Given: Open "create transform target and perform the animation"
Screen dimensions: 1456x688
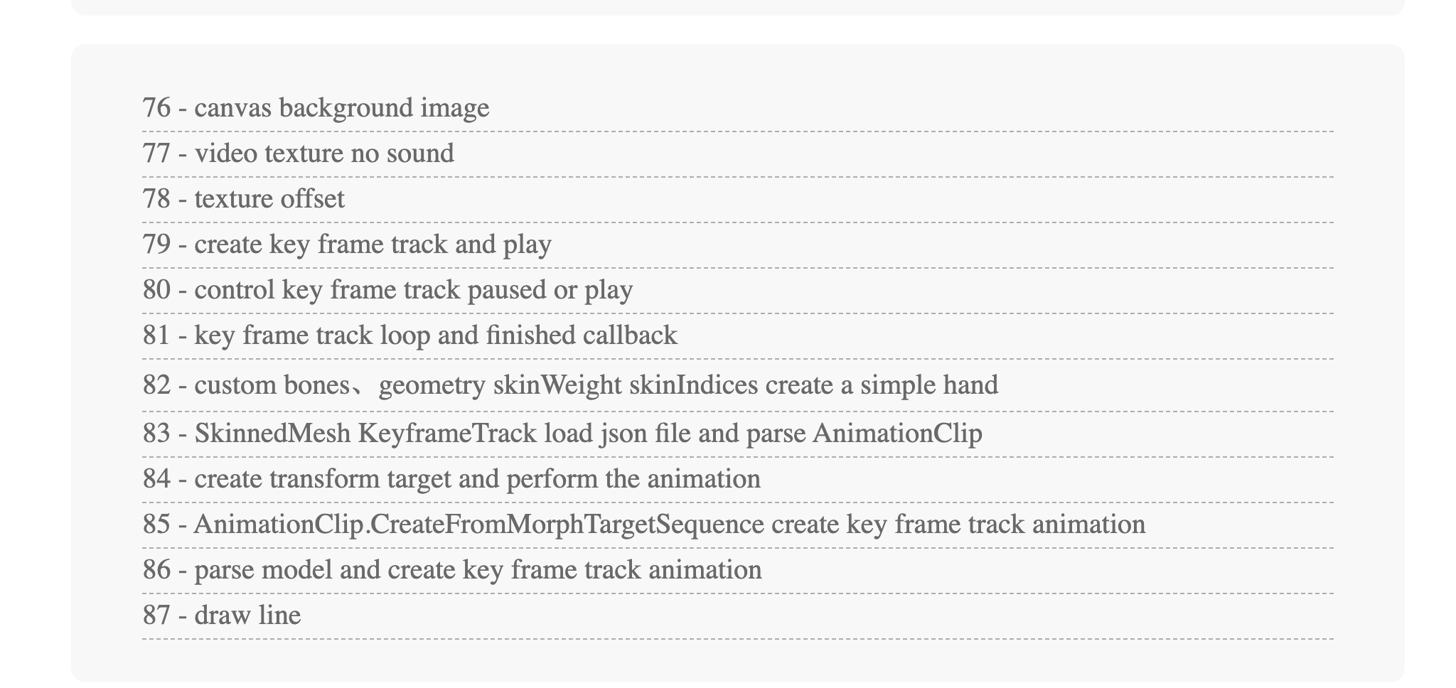Looking at the screenshot, I should pos(451,479).
